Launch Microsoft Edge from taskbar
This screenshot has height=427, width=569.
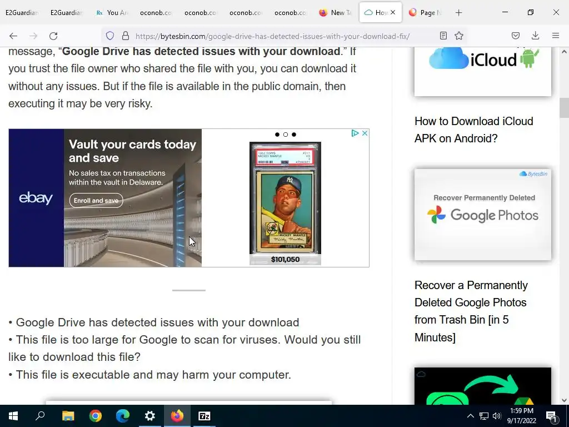coord(123,416)
